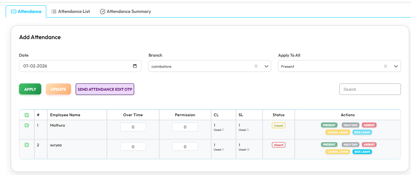This screenshot has height=175, width=411.
Task: Open the Attendance Summary tab
Action: [125, 11]
